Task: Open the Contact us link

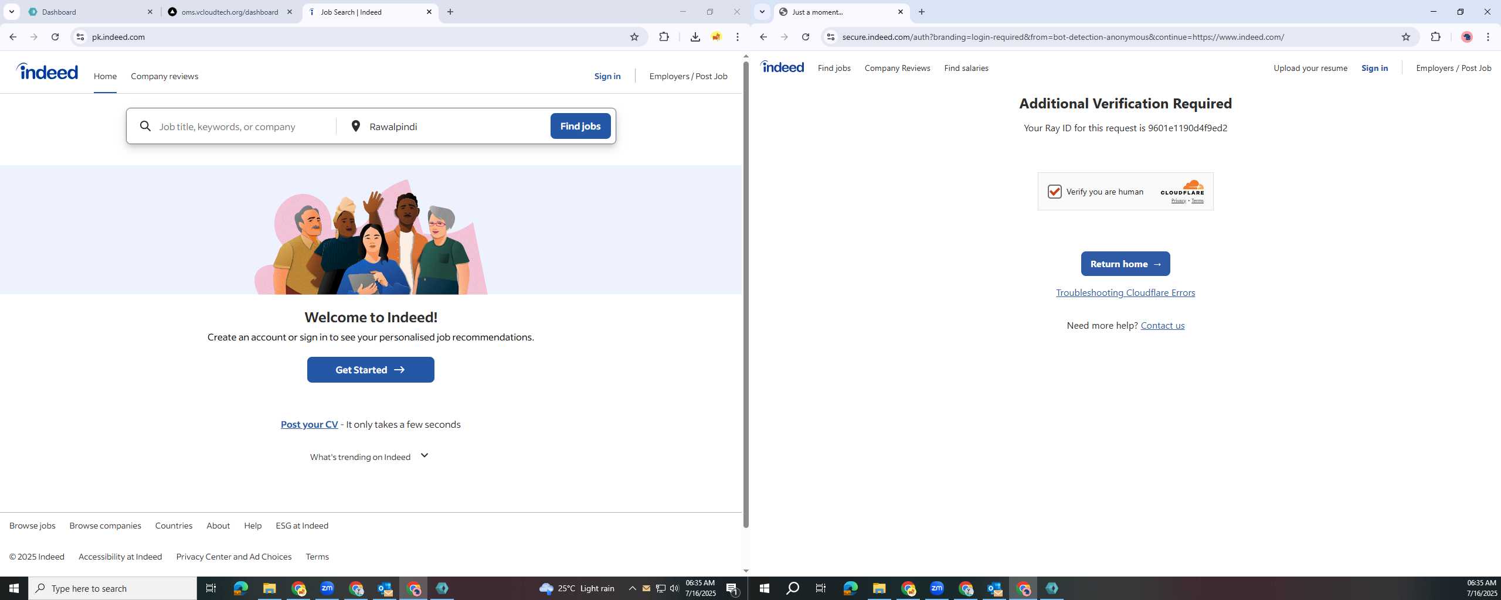Action: click(1162, 325)
